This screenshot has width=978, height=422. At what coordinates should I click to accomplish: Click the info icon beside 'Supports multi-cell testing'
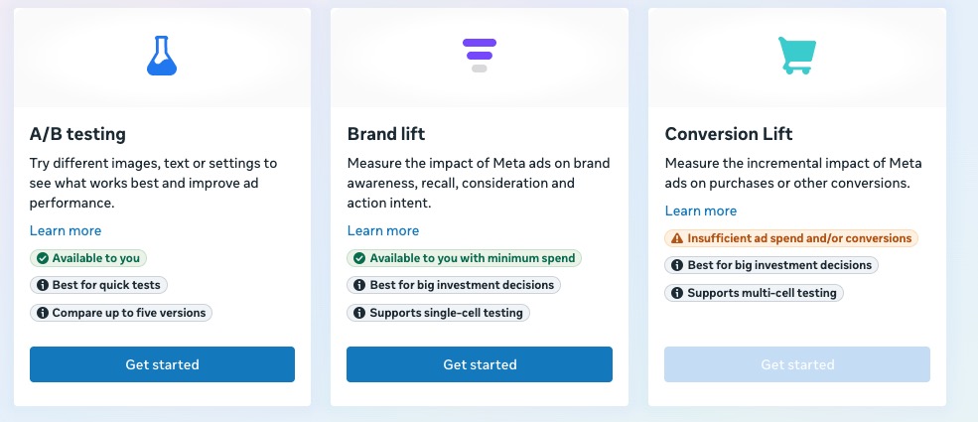tap(677, 293)
